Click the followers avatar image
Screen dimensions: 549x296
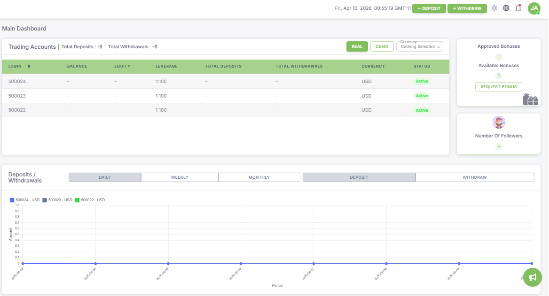[499, 122]
